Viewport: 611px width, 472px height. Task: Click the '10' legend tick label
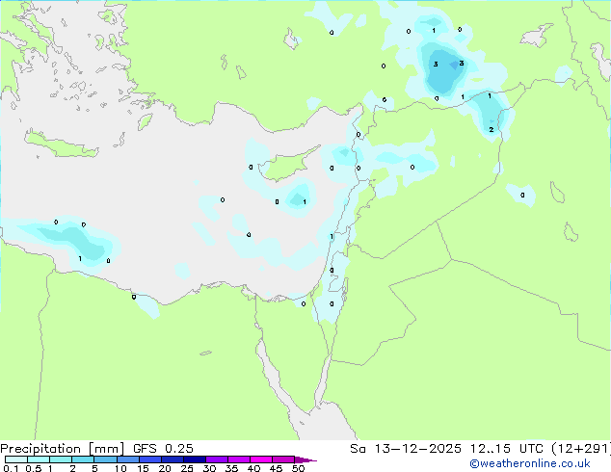tap(120, 468)
